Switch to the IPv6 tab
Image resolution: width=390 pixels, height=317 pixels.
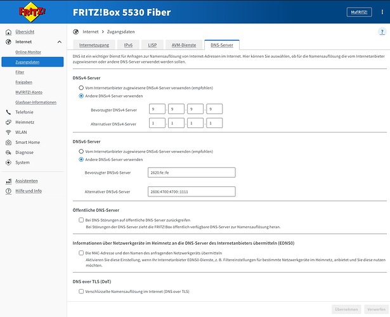128,45
